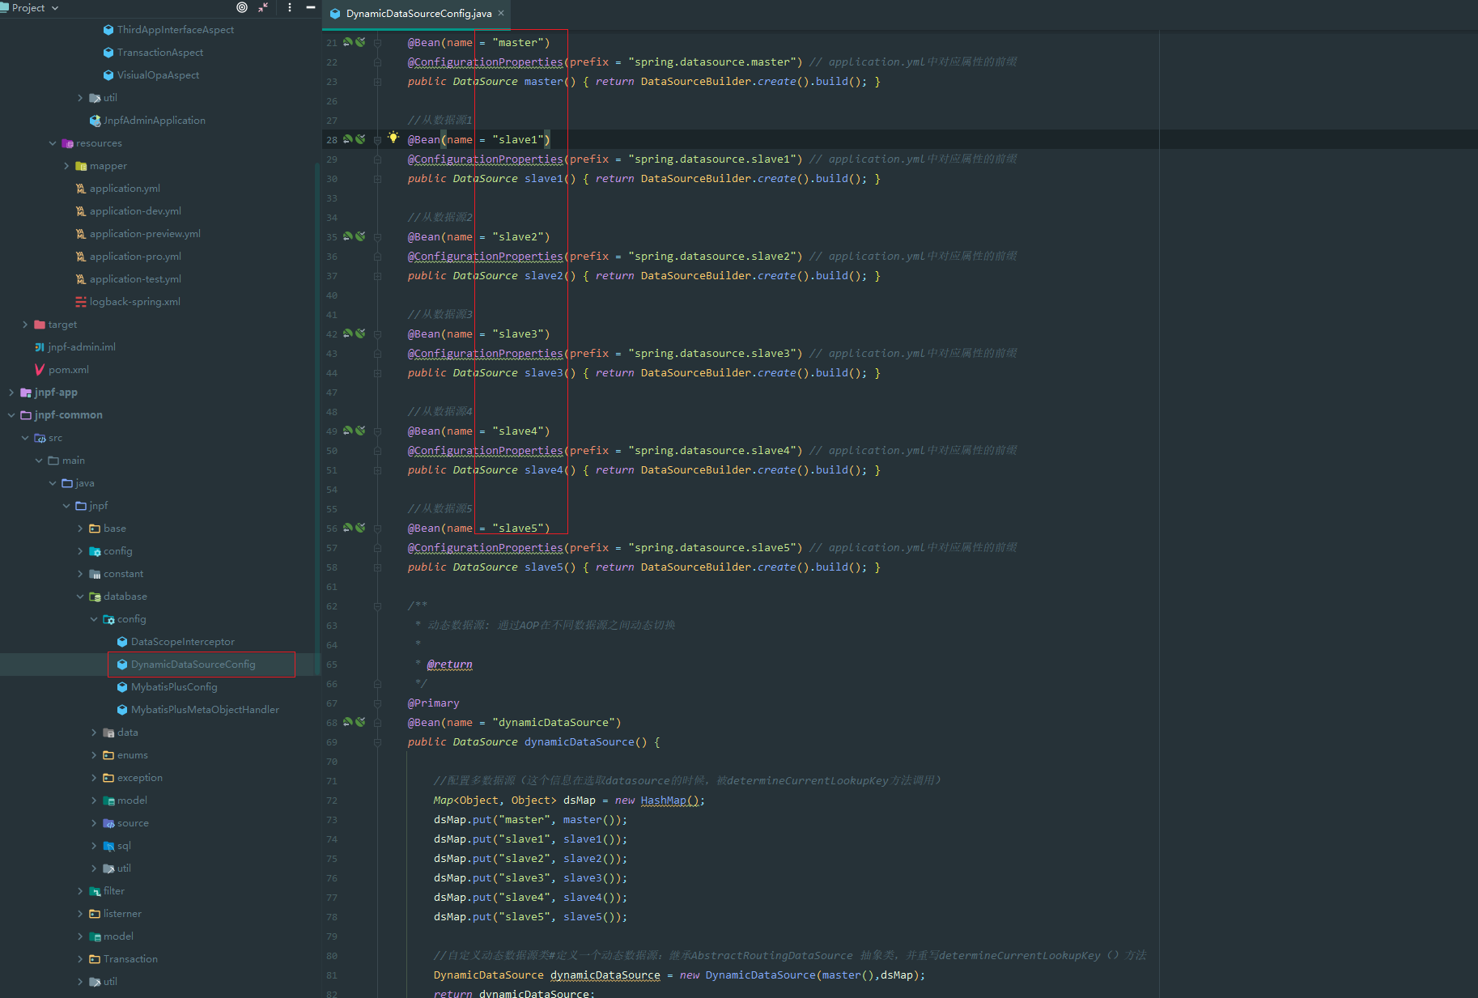Toggle code fold marker on line 23
The image size is (1478, 998).
click(x=378, y=82)
